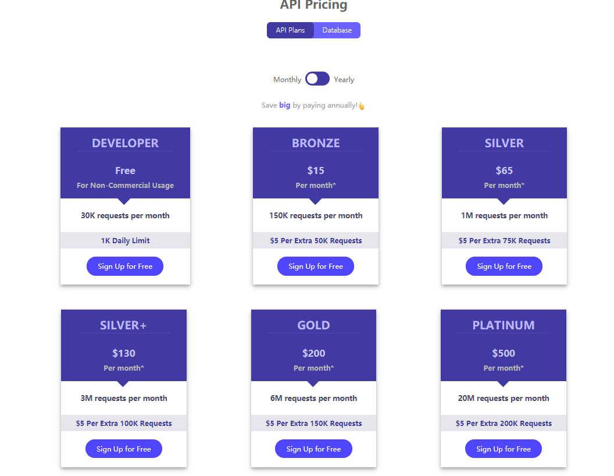Click the 1K Daily Limit row
The height and width of the screenshot is (476, 614).
tap(125, 241)
